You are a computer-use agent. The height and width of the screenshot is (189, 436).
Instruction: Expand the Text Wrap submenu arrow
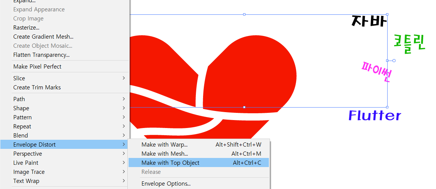(124, 181)
